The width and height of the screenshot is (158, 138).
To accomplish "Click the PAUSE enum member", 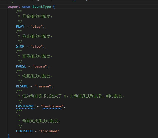I will click(21, 67).
